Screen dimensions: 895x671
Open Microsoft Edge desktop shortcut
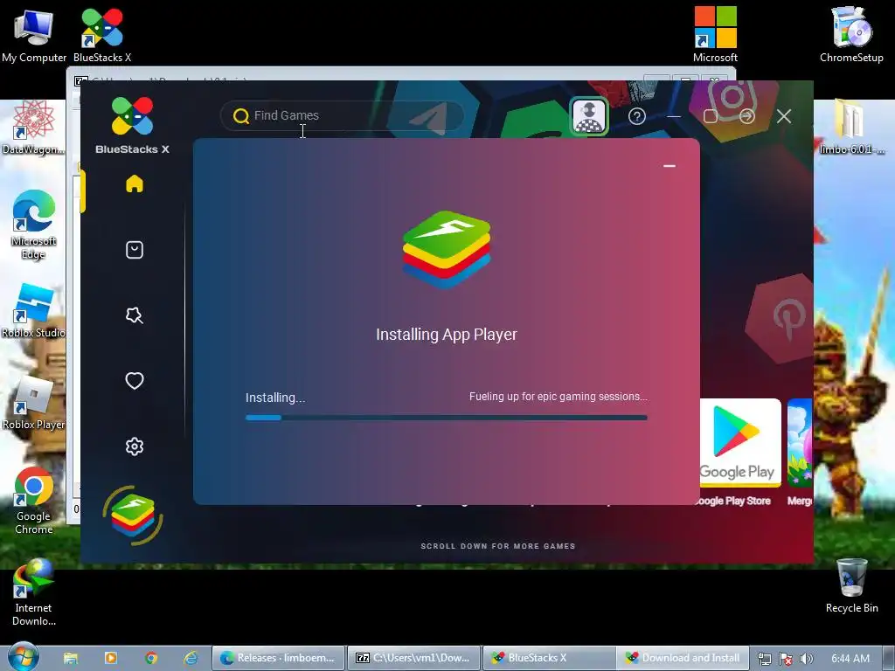coord(33,225)
